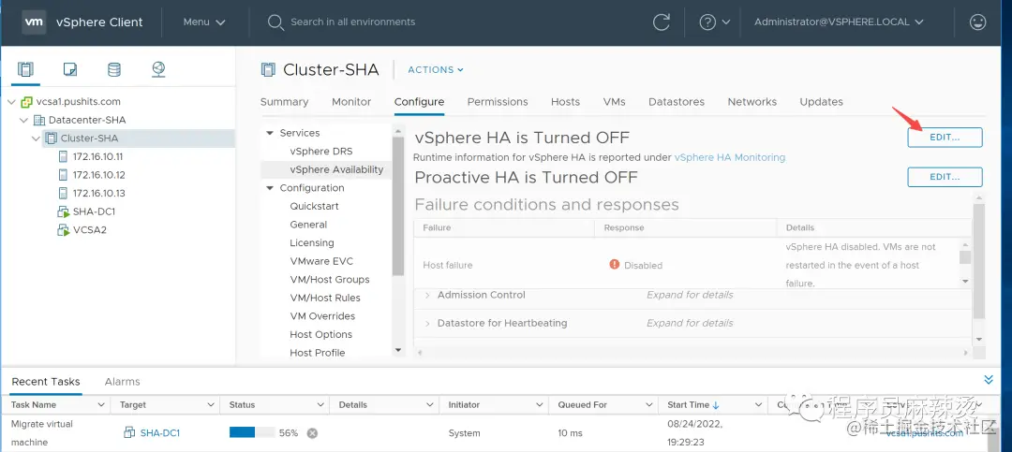Cancel the Migrate virtual machine task
The image size is (1012, 452).
tap(312, 433)
